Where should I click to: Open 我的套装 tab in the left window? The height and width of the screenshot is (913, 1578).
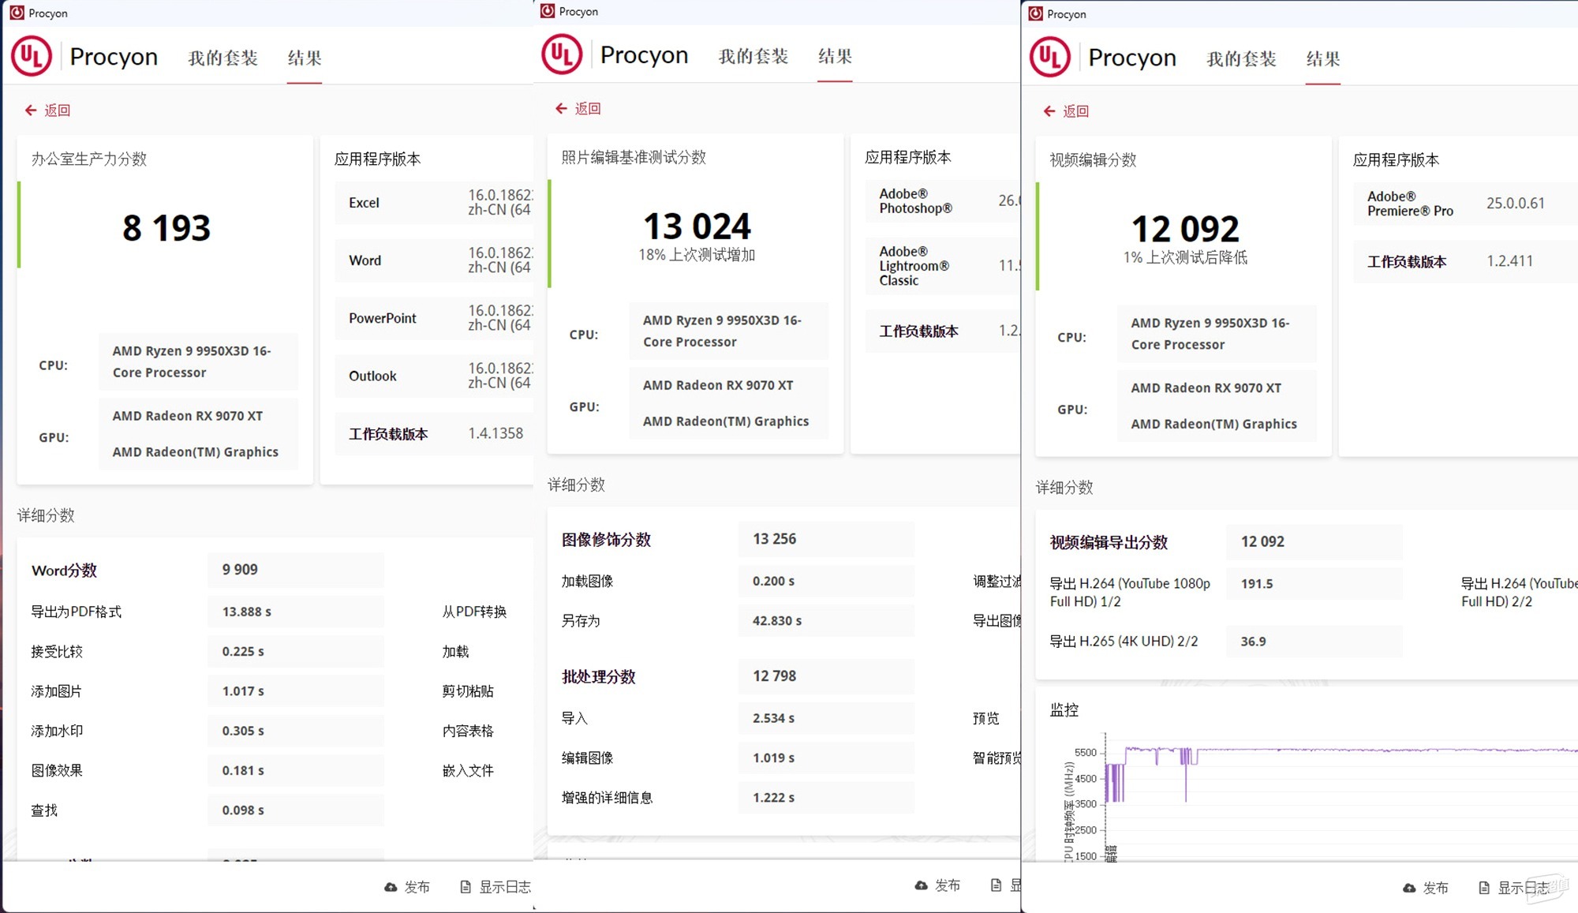(x=222, y=58)
